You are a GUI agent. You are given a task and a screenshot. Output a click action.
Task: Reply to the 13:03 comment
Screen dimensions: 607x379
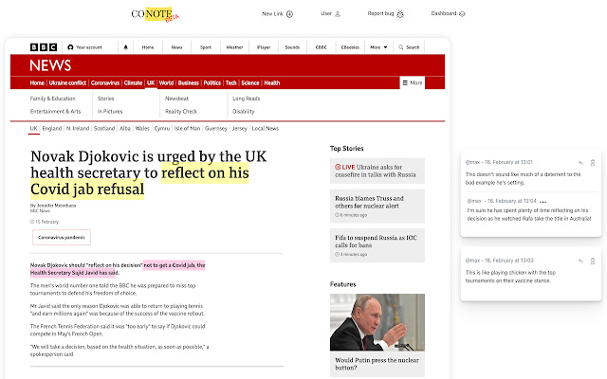580,262
